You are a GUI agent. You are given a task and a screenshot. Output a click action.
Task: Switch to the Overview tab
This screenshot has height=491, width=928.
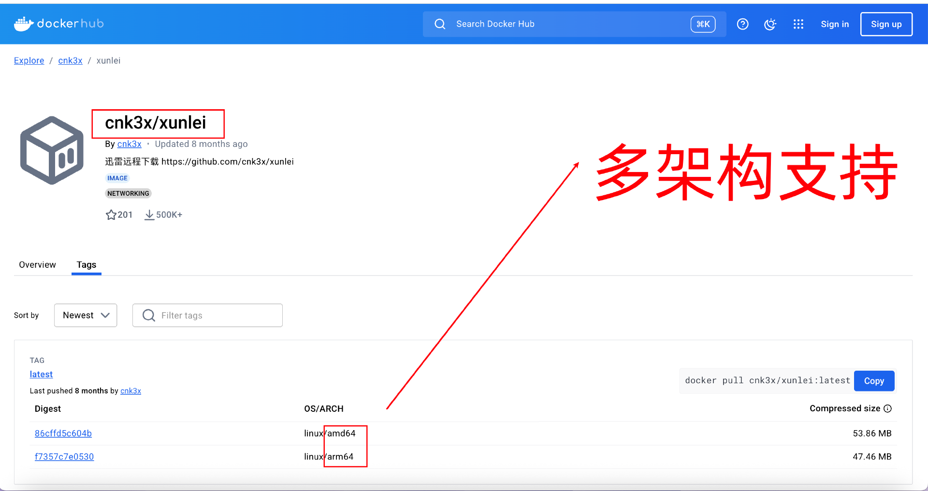pos(37,265)
